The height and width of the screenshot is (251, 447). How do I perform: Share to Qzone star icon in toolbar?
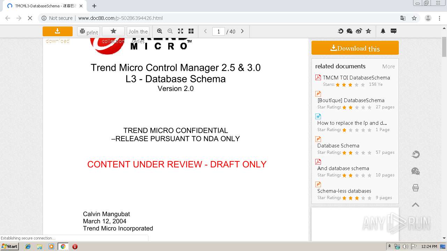(368, 31)
